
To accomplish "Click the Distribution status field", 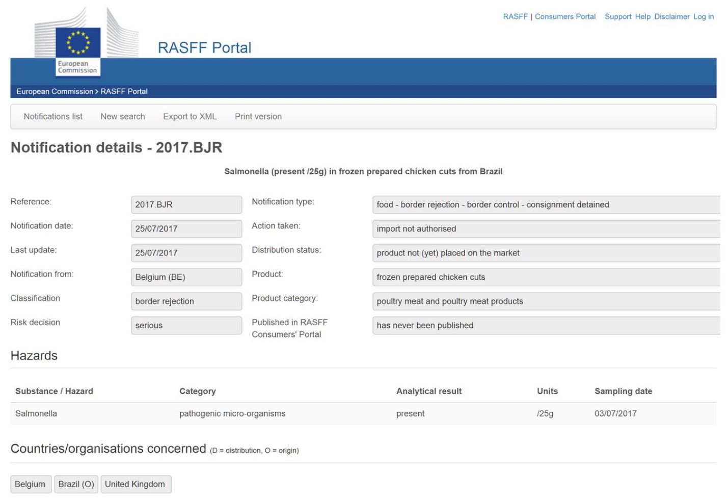I will [x=546, y=253].
